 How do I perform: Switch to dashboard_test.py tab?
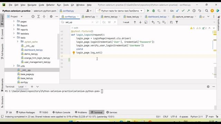(157, 17)
